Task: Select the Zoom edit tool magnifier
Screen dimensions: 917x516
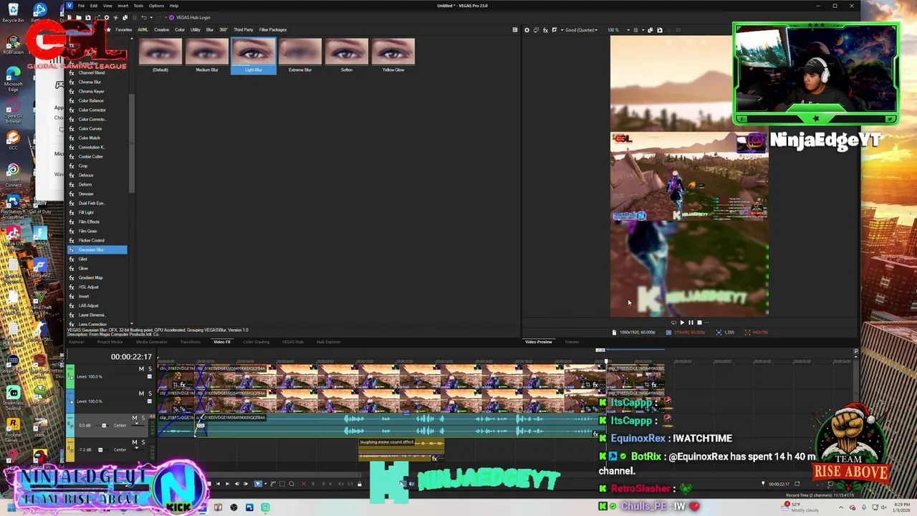Action: pyautogui.click(x=292, y=484)
